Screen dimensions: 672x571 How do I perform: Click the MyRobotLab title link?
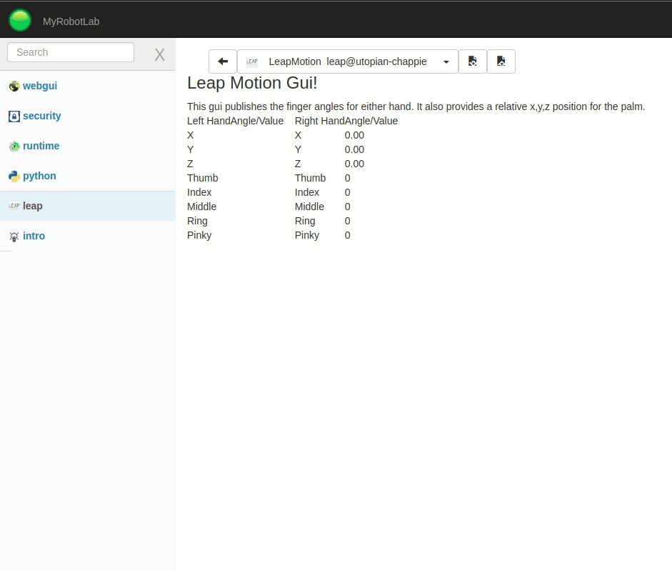[71, 21]
